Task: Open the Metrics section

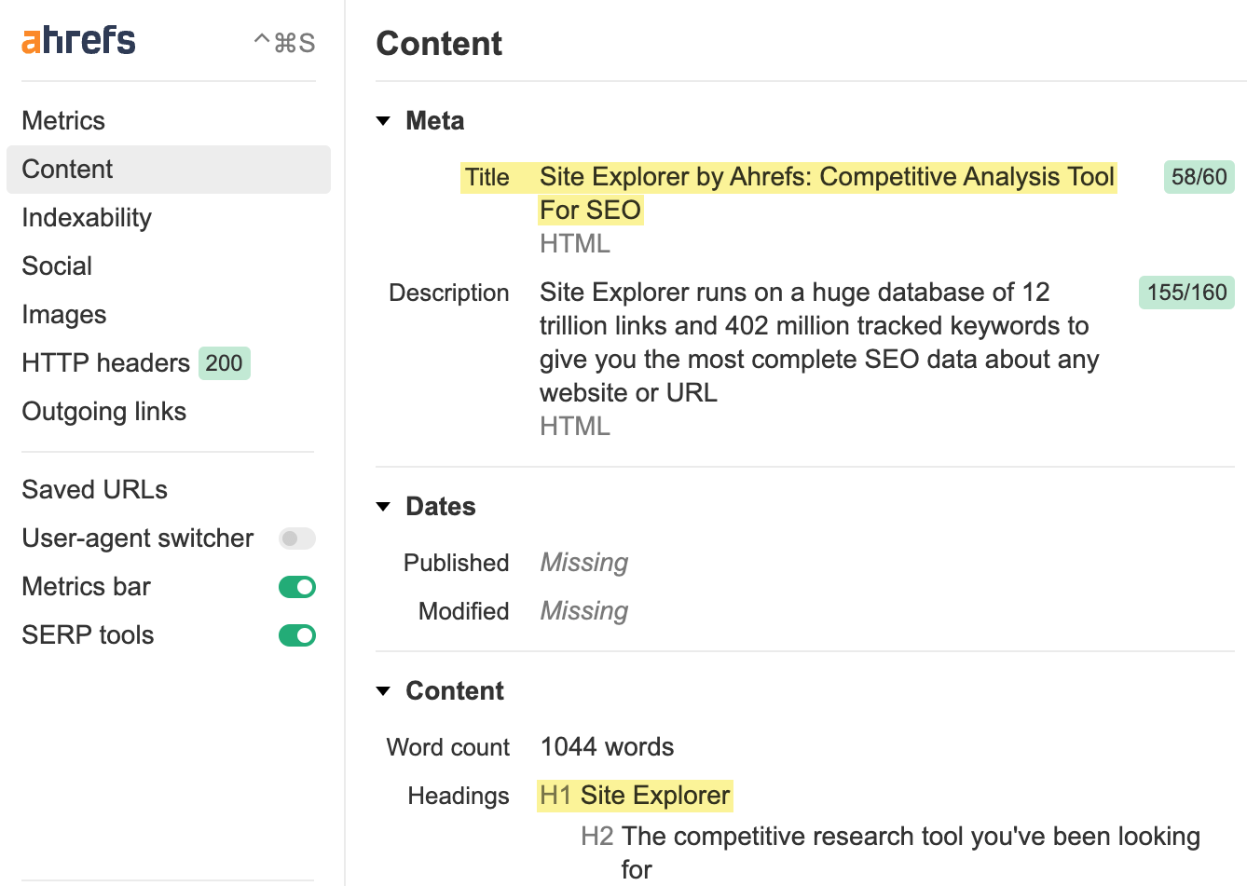Action: 63,120
